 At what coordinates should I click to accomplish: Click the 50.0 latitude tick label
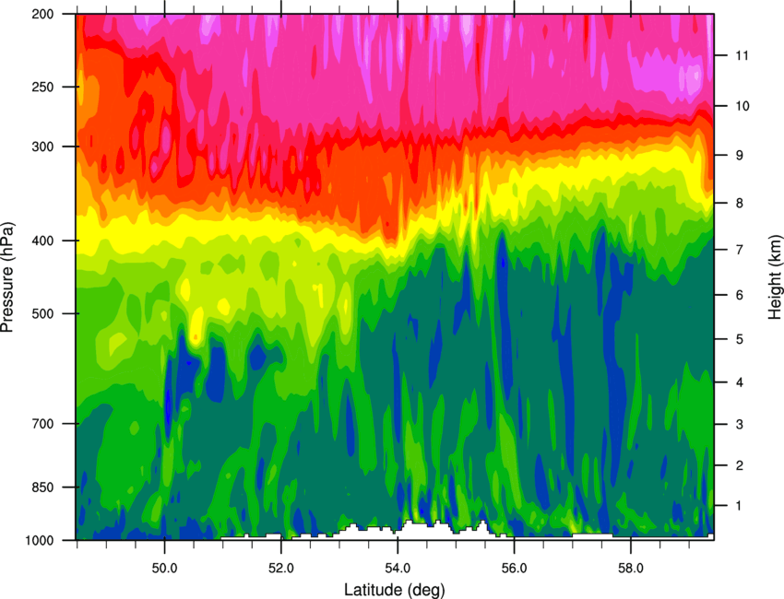pos(164,569)
